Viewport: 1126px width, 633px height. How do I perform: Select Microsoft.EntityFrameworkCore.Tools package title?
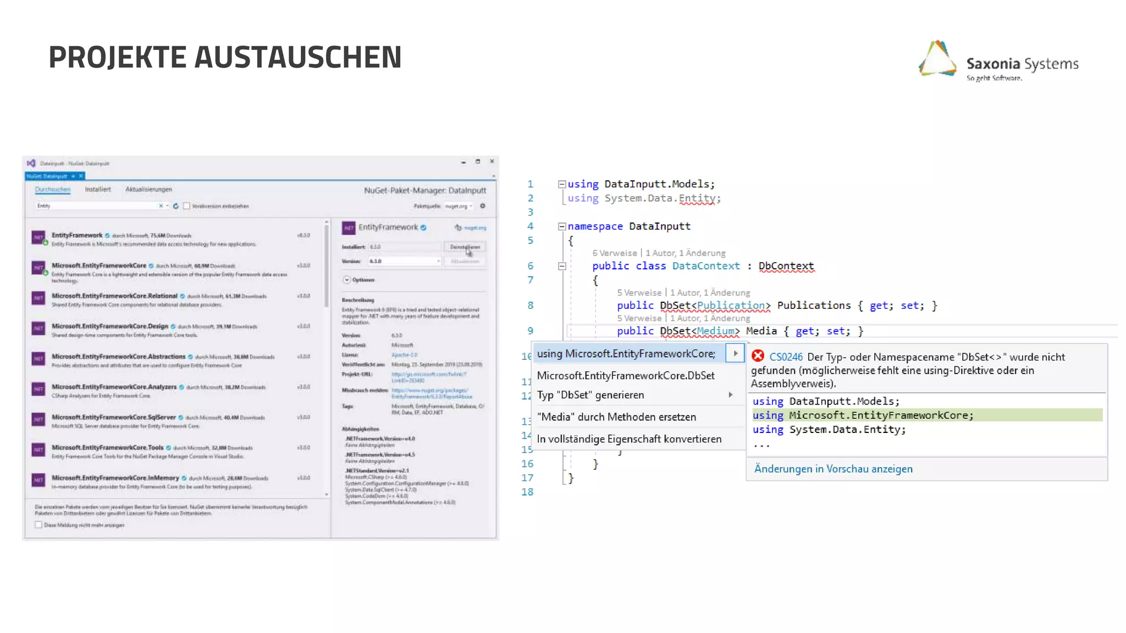[x=108, y=447]
